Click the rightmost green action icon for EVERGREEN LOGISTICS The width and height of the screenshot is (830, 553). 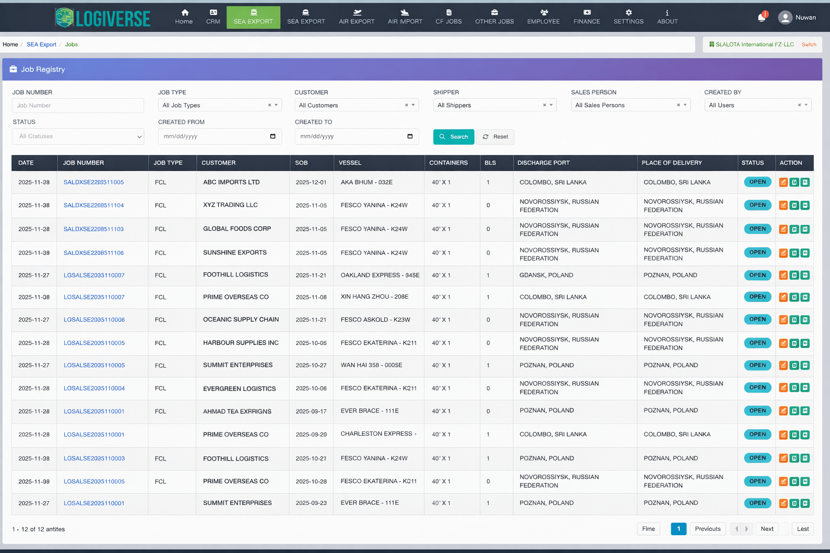click(x=805, y=388)
